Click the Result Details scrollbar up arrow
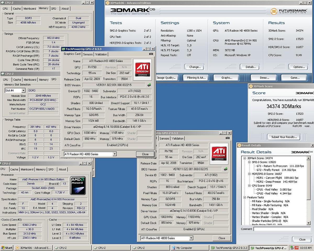 point(309,158)
